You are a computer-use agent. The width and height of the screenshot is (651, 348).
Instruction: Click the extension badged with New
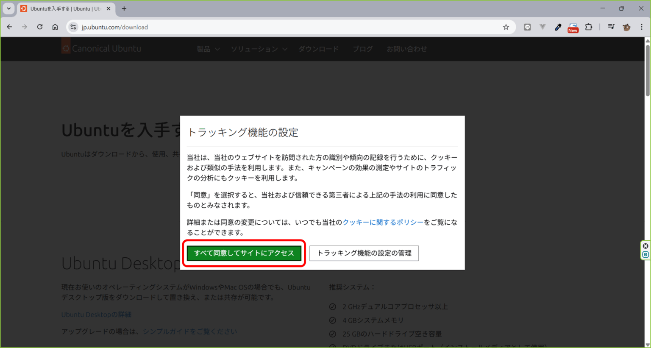pos(573,27)
